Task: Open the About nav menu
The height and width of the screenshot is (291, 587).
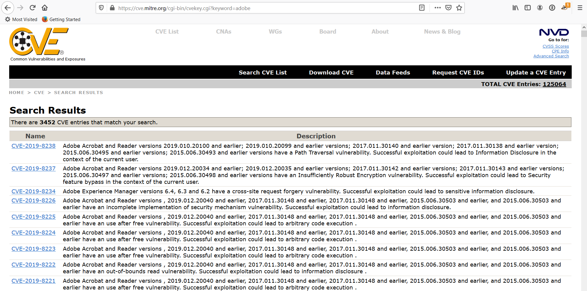Action: [380, 32]
